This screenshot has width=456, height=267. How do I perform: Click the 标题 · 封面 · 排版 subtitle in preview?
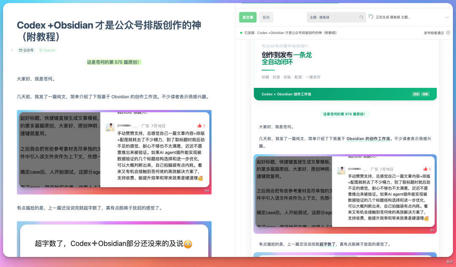[x=291, y=77]
